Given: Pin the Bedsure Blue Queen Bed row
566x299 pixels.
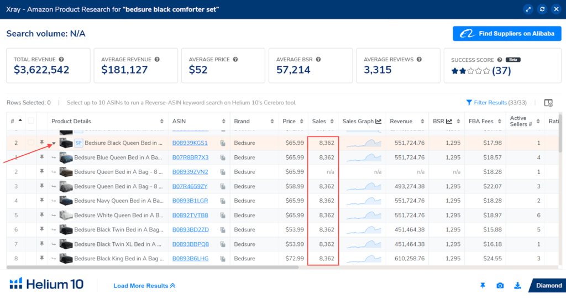Looking at the screenshot, I should (41, 158).
